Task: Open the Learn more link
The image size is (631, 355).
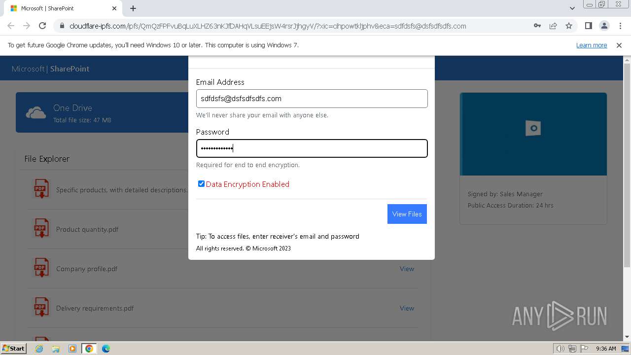Action: tap(592, 45)
